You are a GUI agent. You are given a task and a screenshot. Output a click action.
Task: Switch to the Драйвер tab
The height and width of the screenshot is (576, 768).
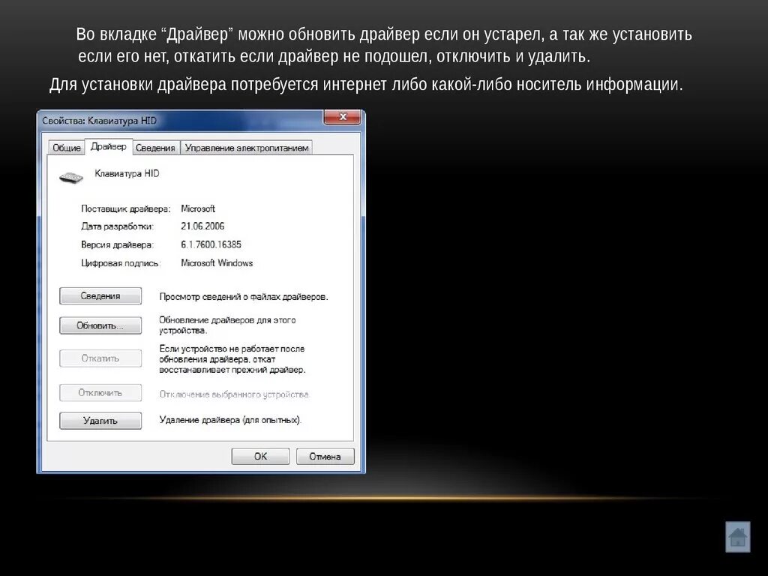[x=108, y=147]
